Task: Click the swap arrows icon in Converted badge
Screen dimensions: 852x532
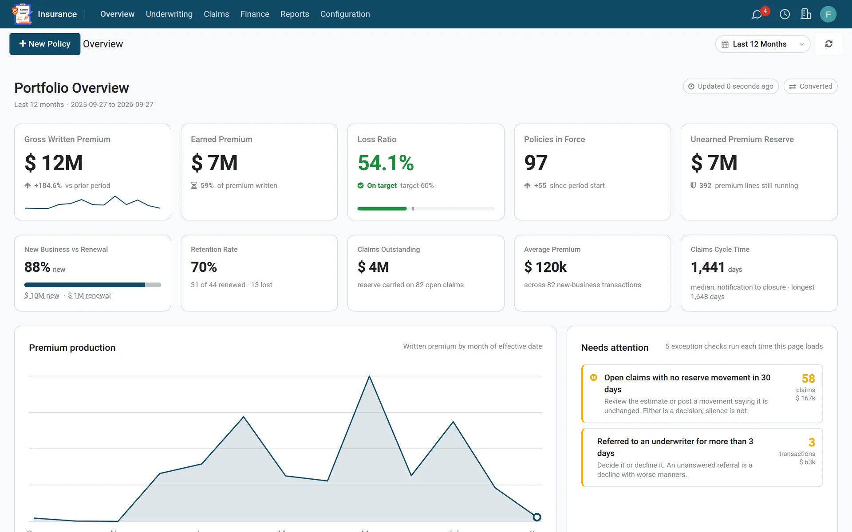Action: (792, 86)
